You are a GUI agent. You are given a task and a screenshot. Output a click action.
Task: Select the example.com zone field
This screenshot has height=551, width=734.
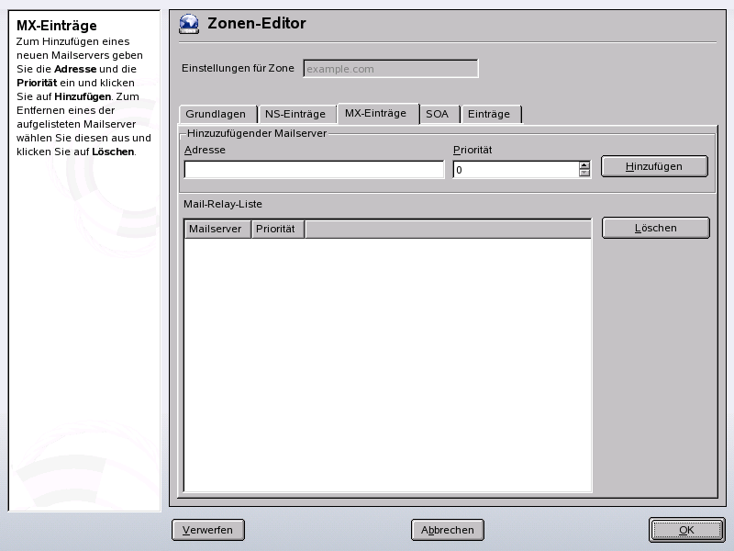[390, 68]
